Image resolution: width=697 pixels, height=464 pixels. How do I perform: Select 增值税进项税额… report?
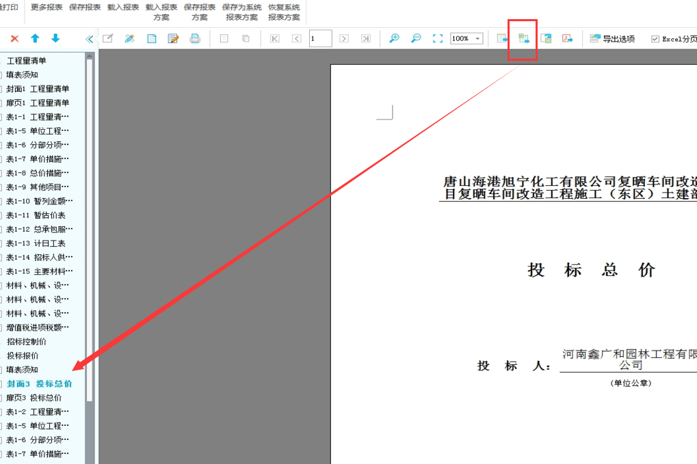[x=38, y=328]
